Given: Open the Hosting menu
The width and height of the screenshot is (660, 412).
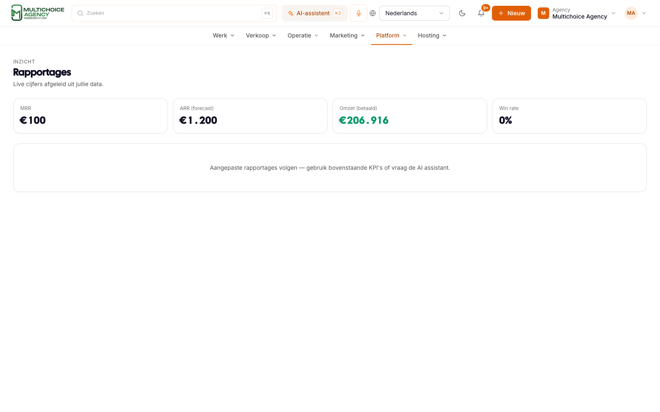Looking at the screenshot, I should click(x=432, y=35).
